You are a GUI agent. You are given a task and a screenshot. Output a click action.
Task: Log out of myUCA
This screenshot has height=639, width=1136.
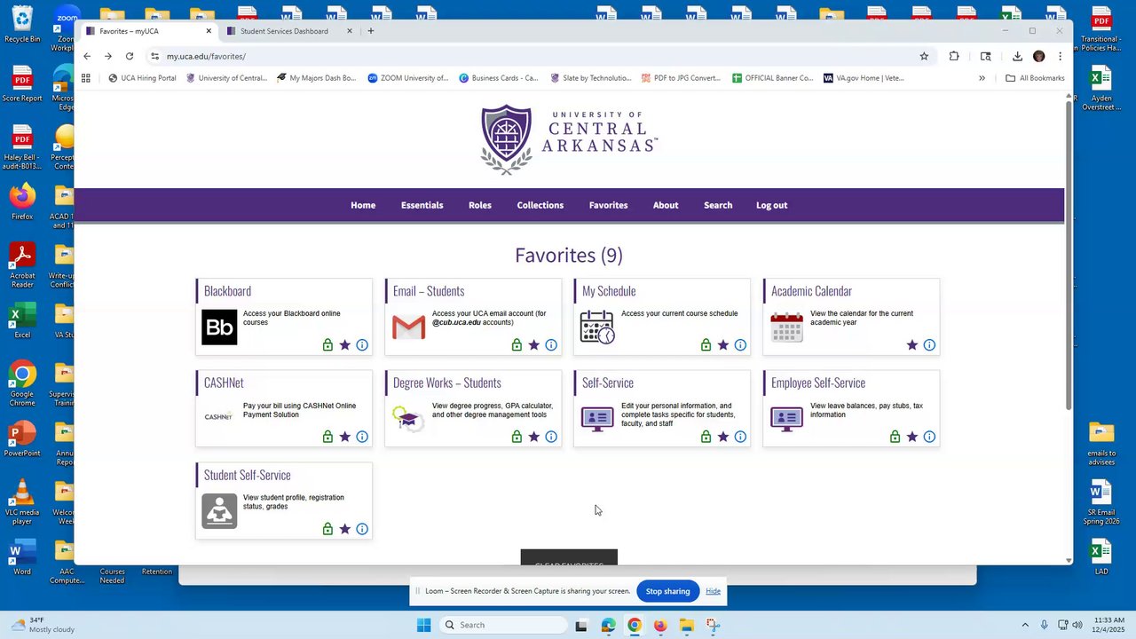click(x=772, y=205)
